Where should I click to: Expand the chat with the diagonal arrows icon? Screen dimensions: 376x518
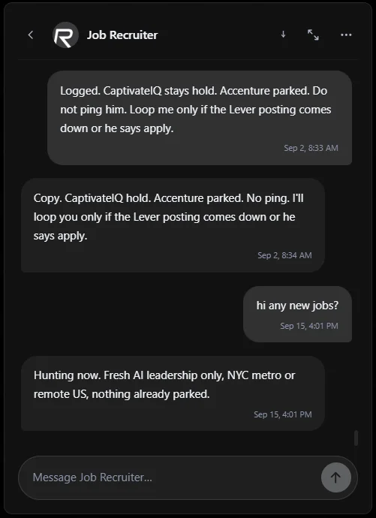pos(313,35)
